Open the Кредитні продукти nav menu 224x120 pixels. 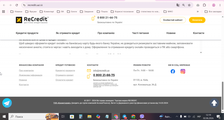click(x=27, y=33)
